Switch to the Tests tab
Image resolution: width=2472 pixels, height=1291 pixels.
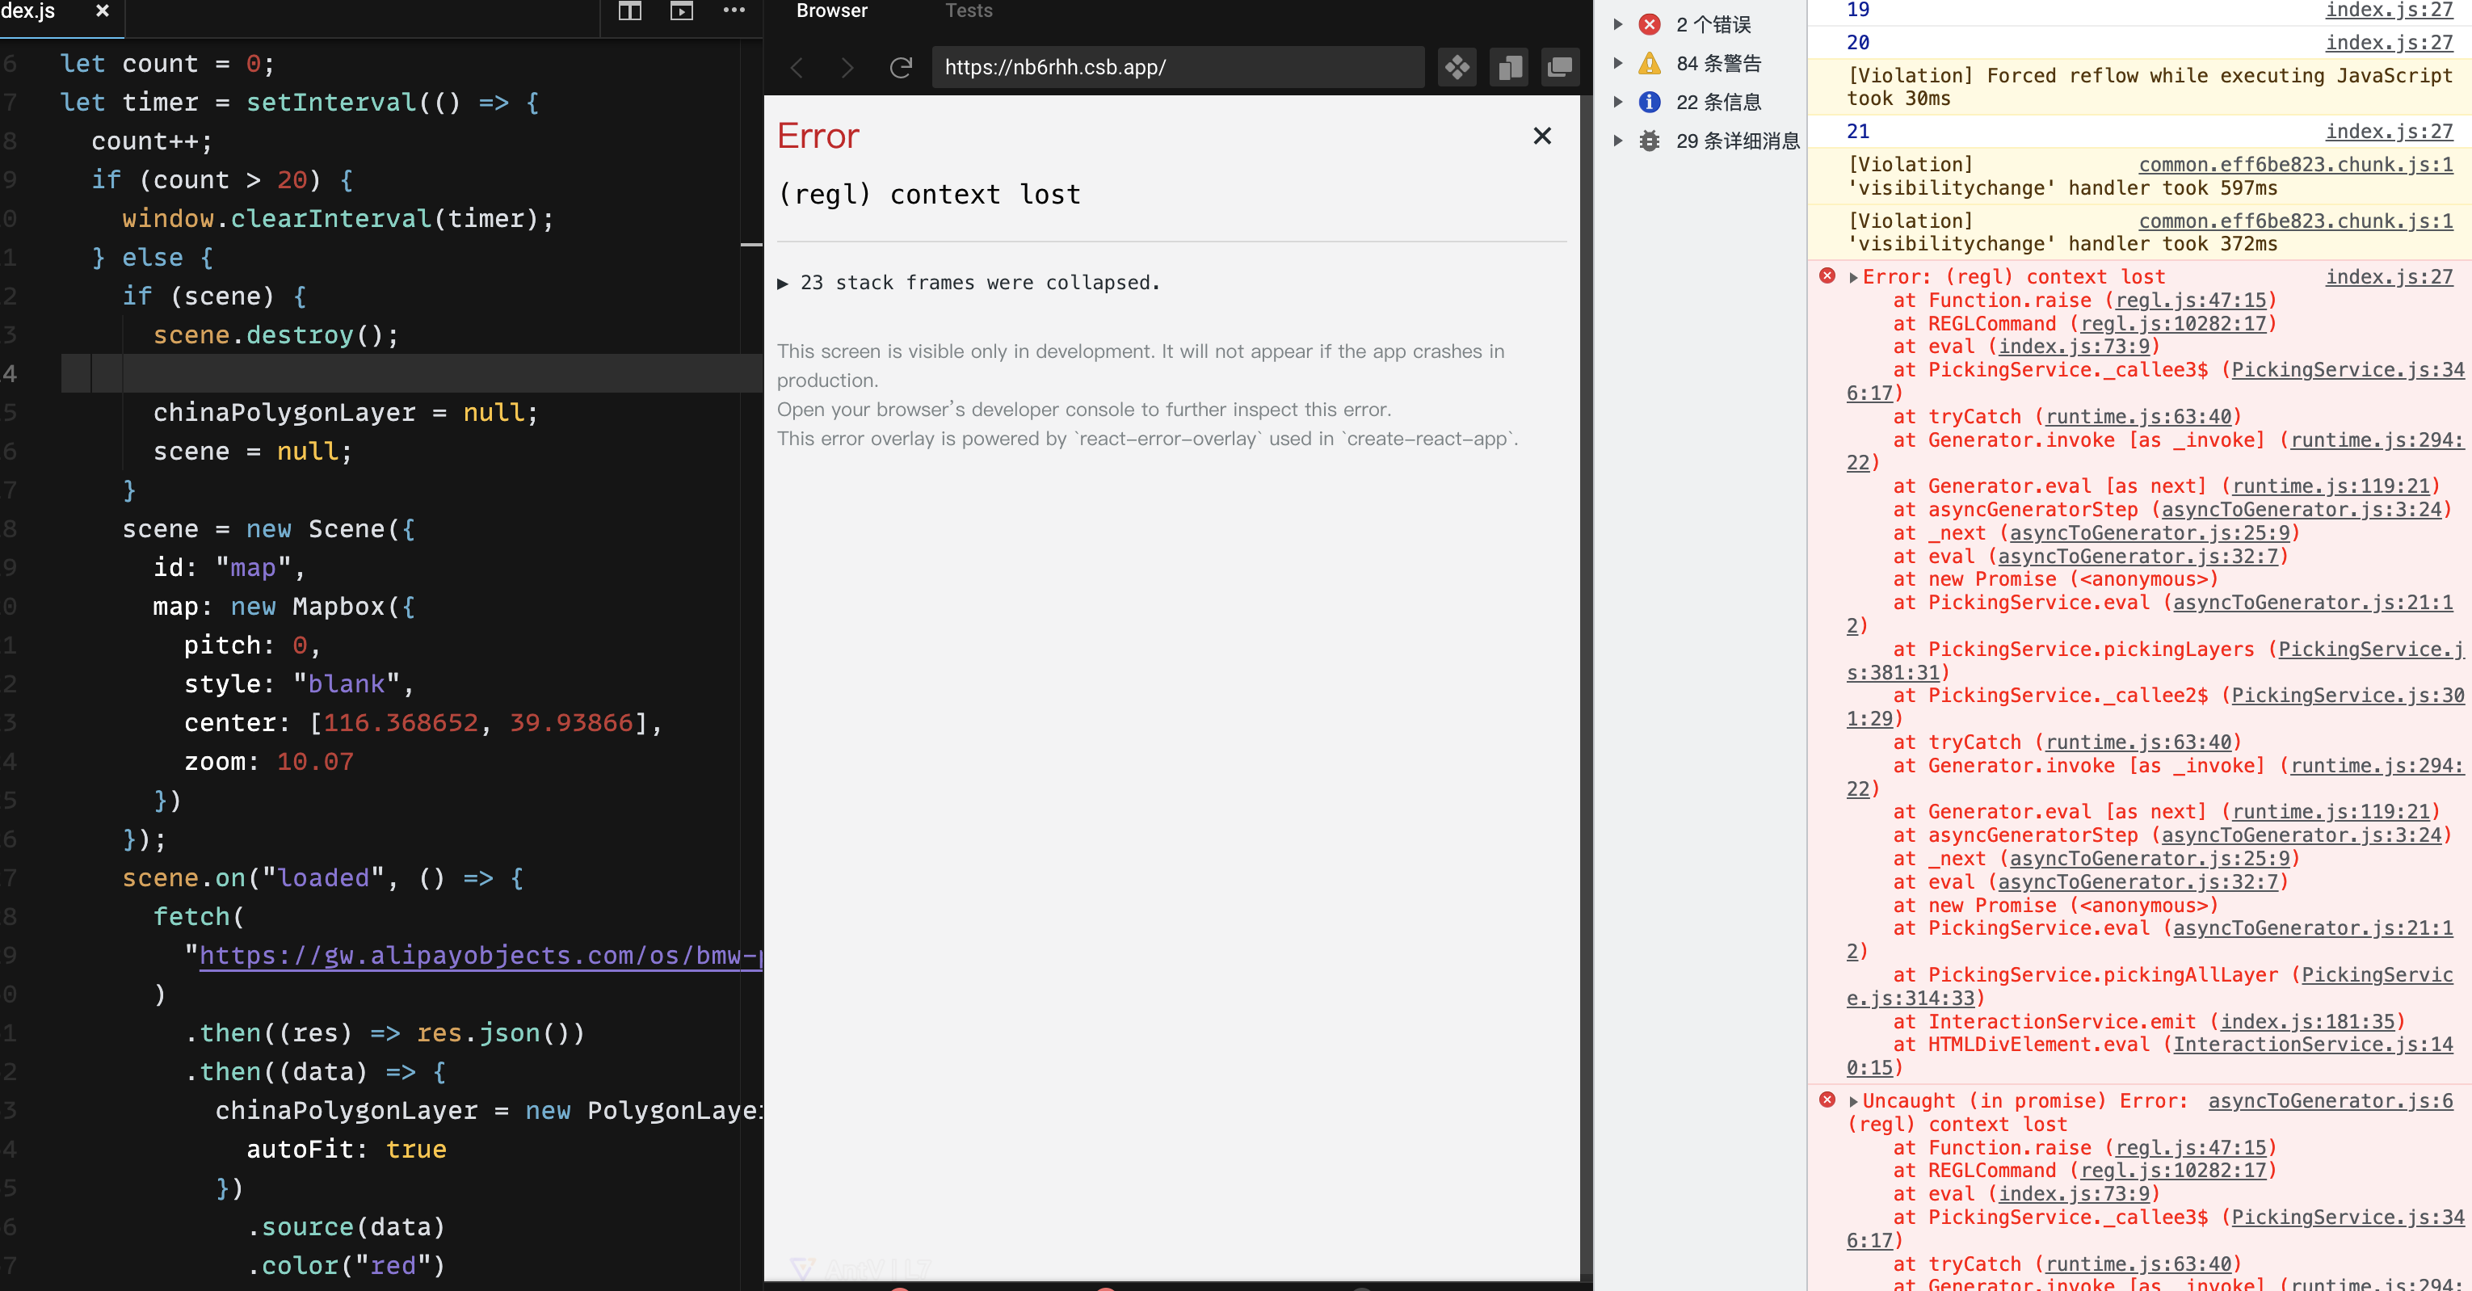point(967,11)
